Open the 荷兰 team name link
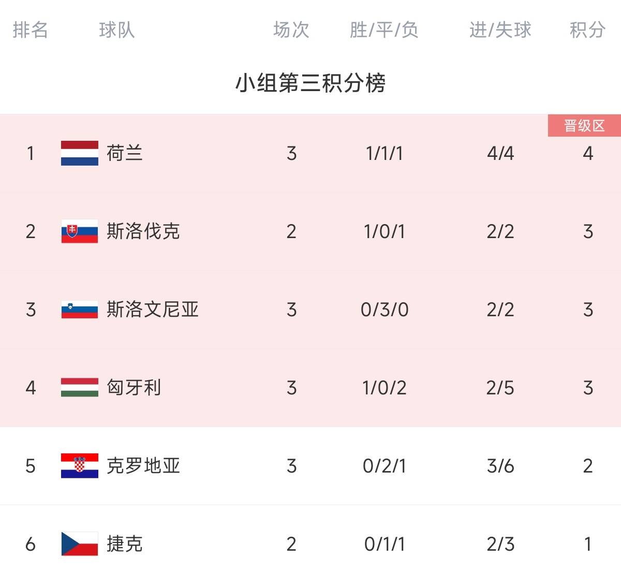This screenshot has height=574, width=621. [x=125, y=153]
